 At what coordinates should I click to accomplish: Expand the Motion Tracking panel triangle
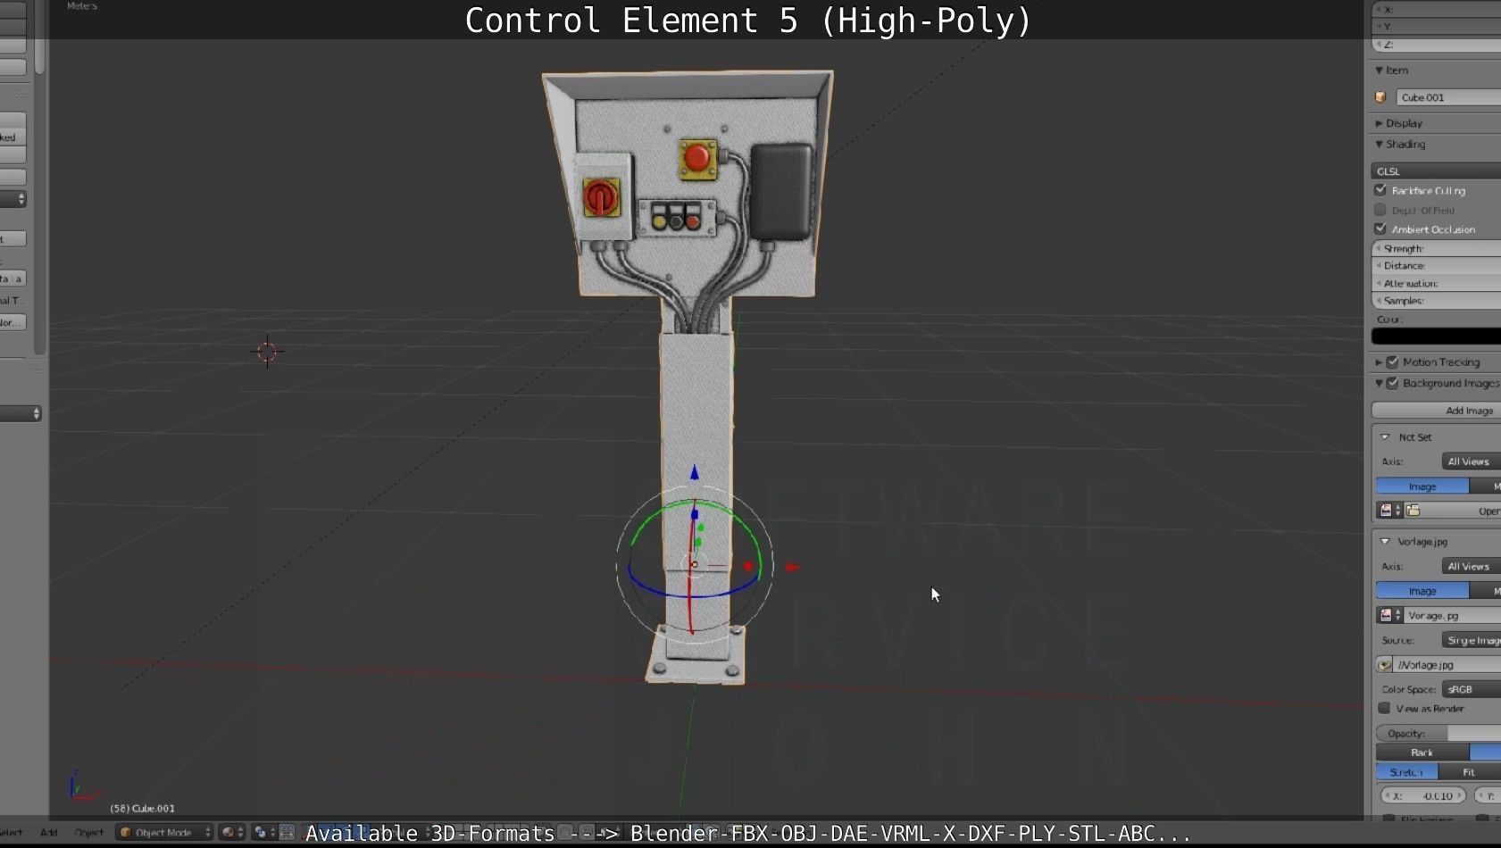(1379, 362)
